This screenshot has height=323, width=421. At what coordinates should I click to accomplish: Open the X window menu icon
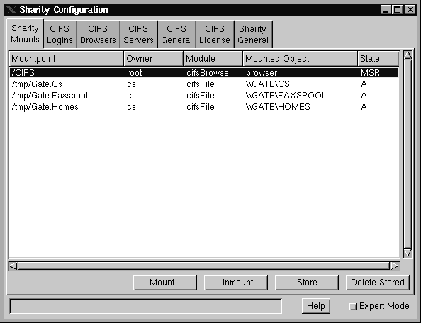(11, 10)
